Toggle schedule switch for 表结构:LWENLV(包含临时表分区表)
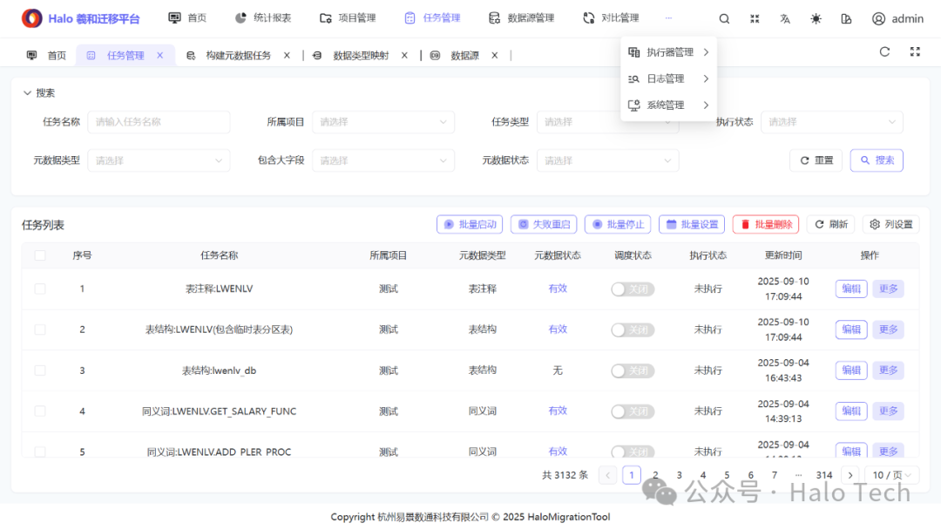Image resolution: width=941 pixels, height=530 pixels. pyautogui.click(x=633, y=330)
